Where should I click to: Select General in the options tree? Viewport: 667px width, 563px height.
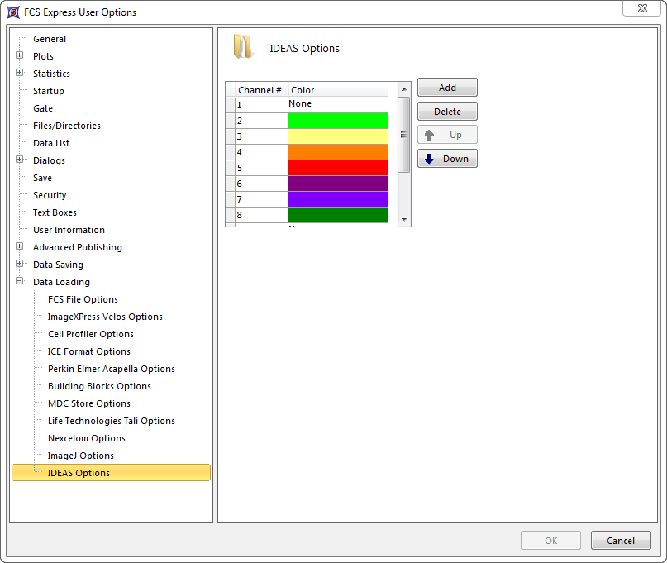[x=50, y=39]
